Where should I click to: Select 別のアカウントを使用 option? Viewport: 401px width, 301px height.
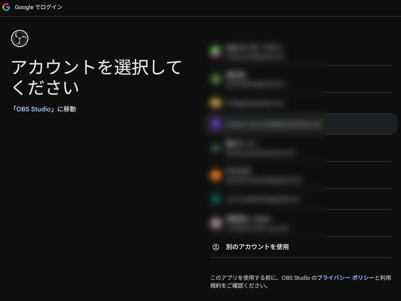click(301, 247)
